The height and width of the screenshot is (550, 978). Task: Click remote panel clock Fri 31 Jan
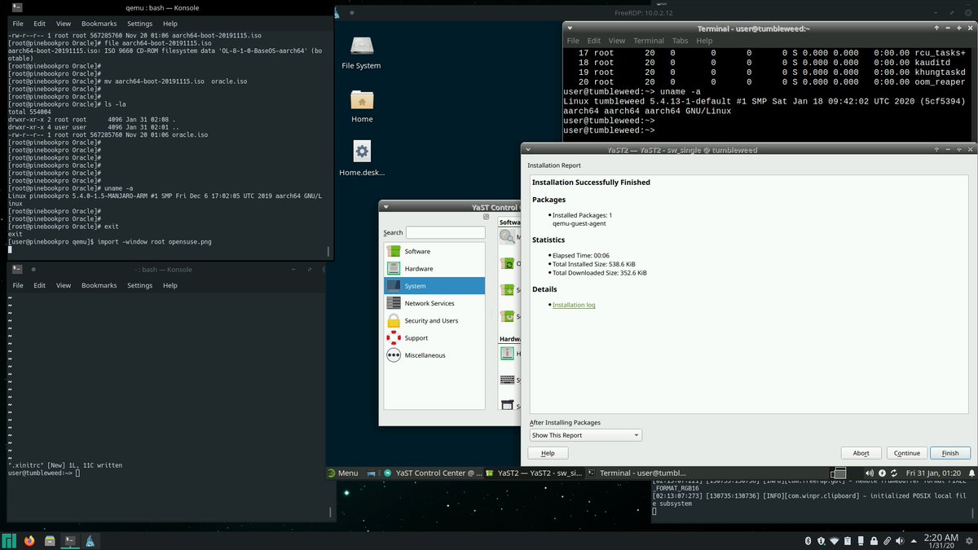(x=932, y=473)
